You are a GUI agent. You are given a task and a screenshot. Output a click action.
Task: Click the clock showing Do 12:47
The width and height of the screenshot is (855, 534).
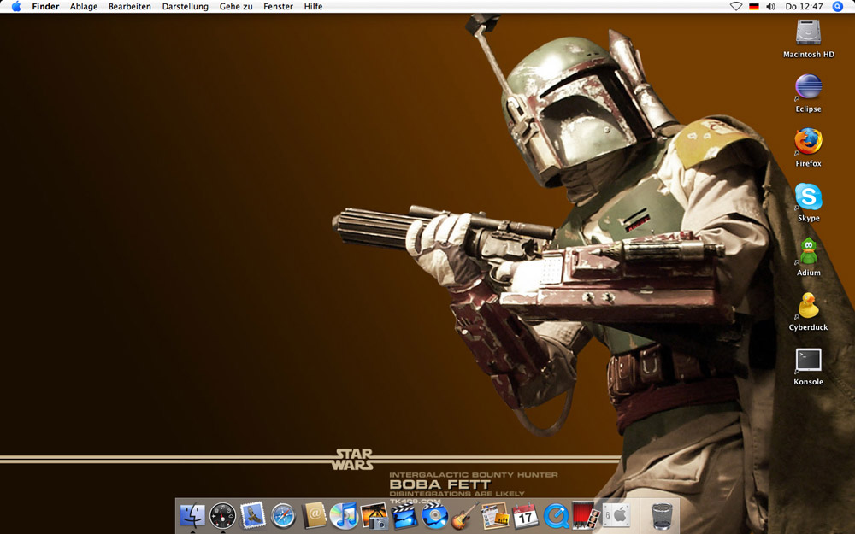[x=804, y=7]
